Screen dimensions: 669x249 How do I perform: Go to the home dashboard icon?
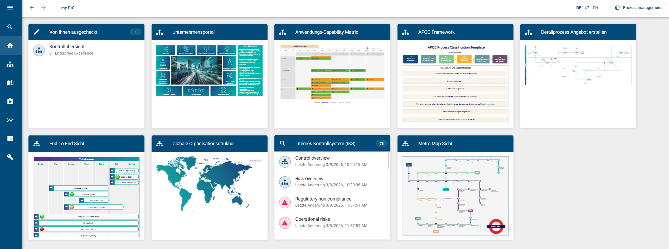tap(10, 46)
